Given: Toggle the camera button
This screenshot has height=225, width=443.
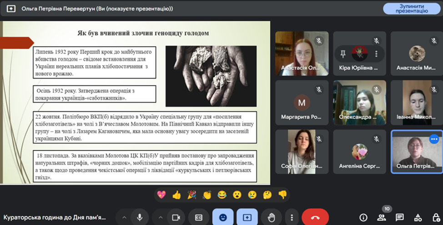Looking at the screenshot, I should pos(176,217).
